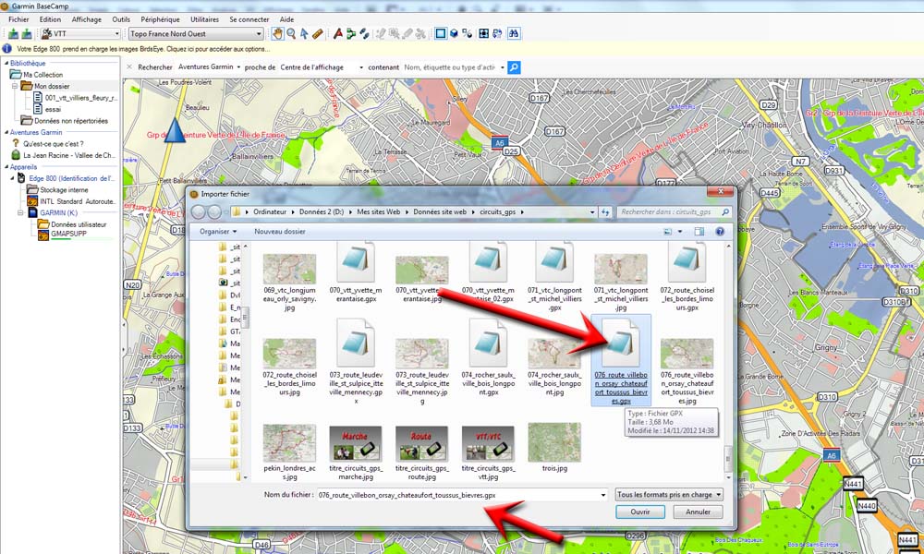Click the Ouvrir button
Viewport: 924px width, 554px height.
coord(640,512)
